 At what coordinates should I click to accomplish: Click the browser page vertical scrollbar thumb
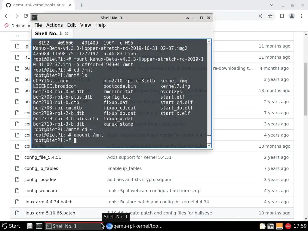pyautogui.click(x=306, y=89)
